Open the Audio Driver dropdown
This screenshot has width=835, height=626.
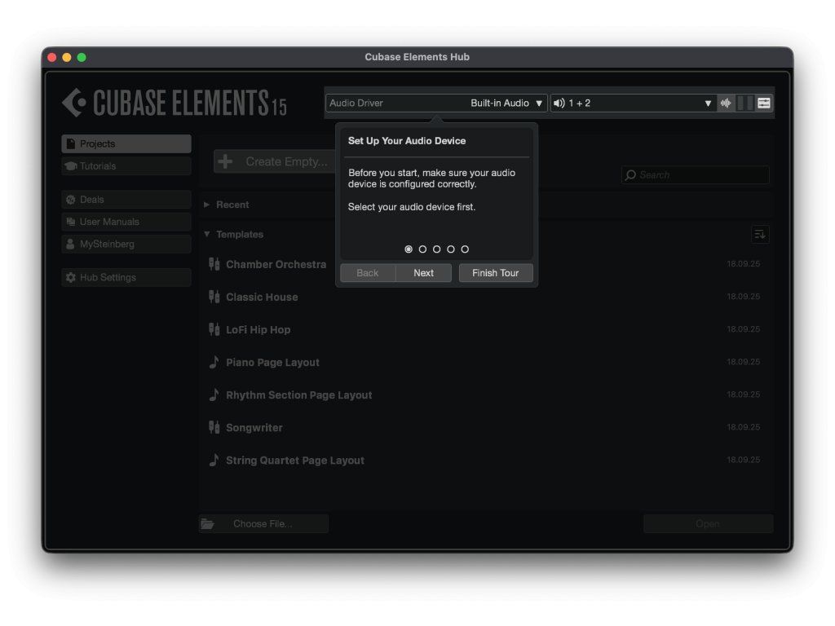437,104
